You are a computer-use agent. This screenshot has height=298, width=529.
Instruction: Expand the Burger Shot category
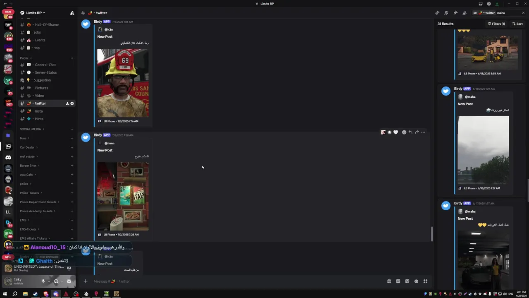point(29,166)
